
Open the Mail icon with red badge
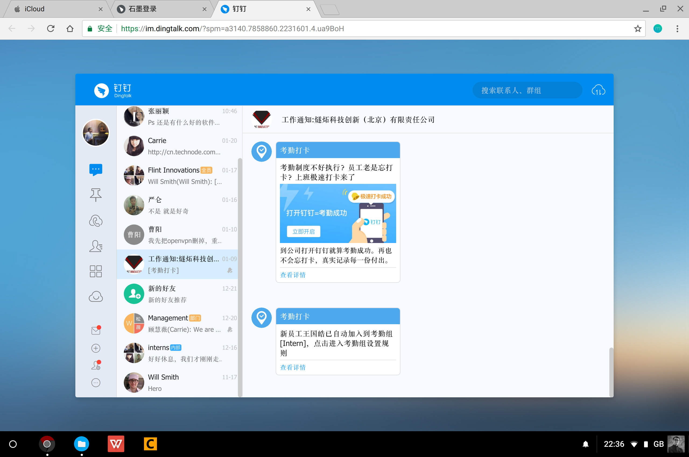click(x=96, y=330)
